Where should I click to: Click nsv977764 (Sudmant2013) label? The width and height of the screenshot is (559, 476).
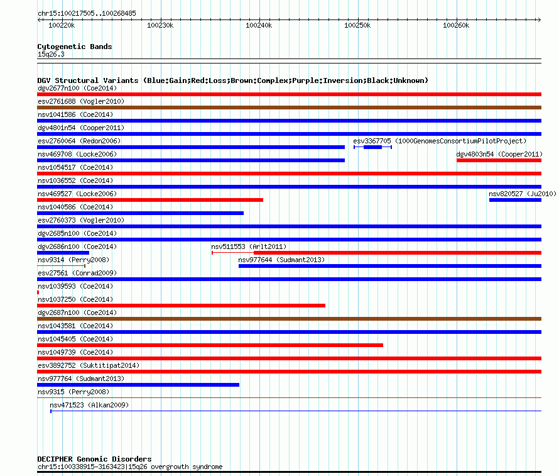(81, 379)
